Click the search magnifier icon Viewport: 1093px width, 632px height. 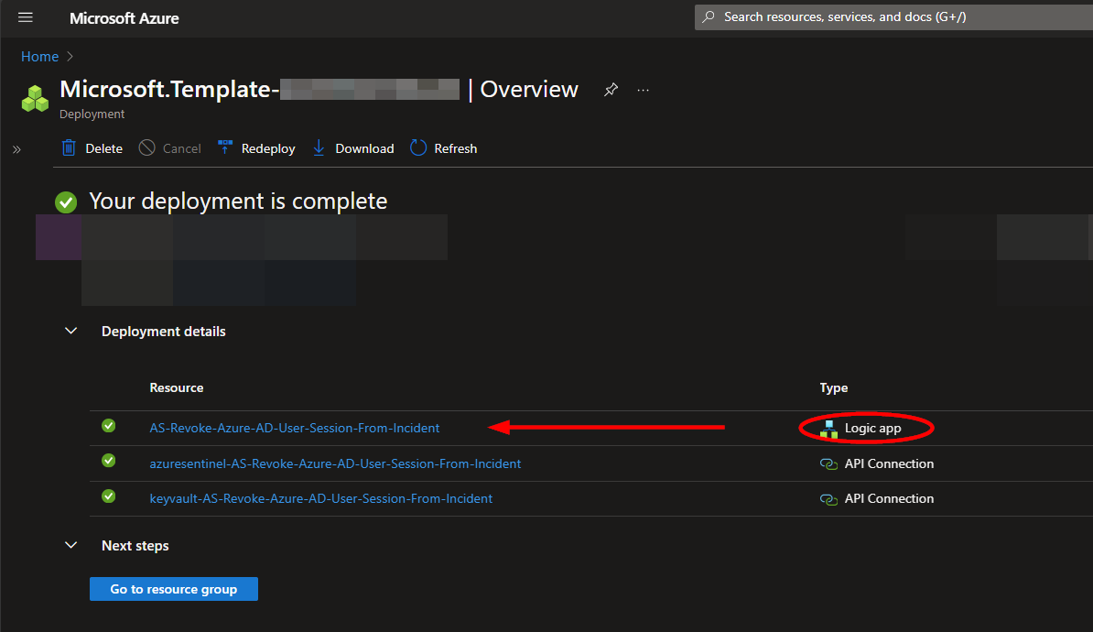[709, 16]
